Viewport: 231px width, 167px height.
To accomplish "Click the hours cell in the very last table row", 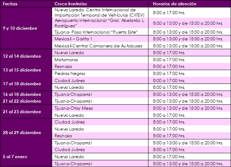I will pos(190,163).
